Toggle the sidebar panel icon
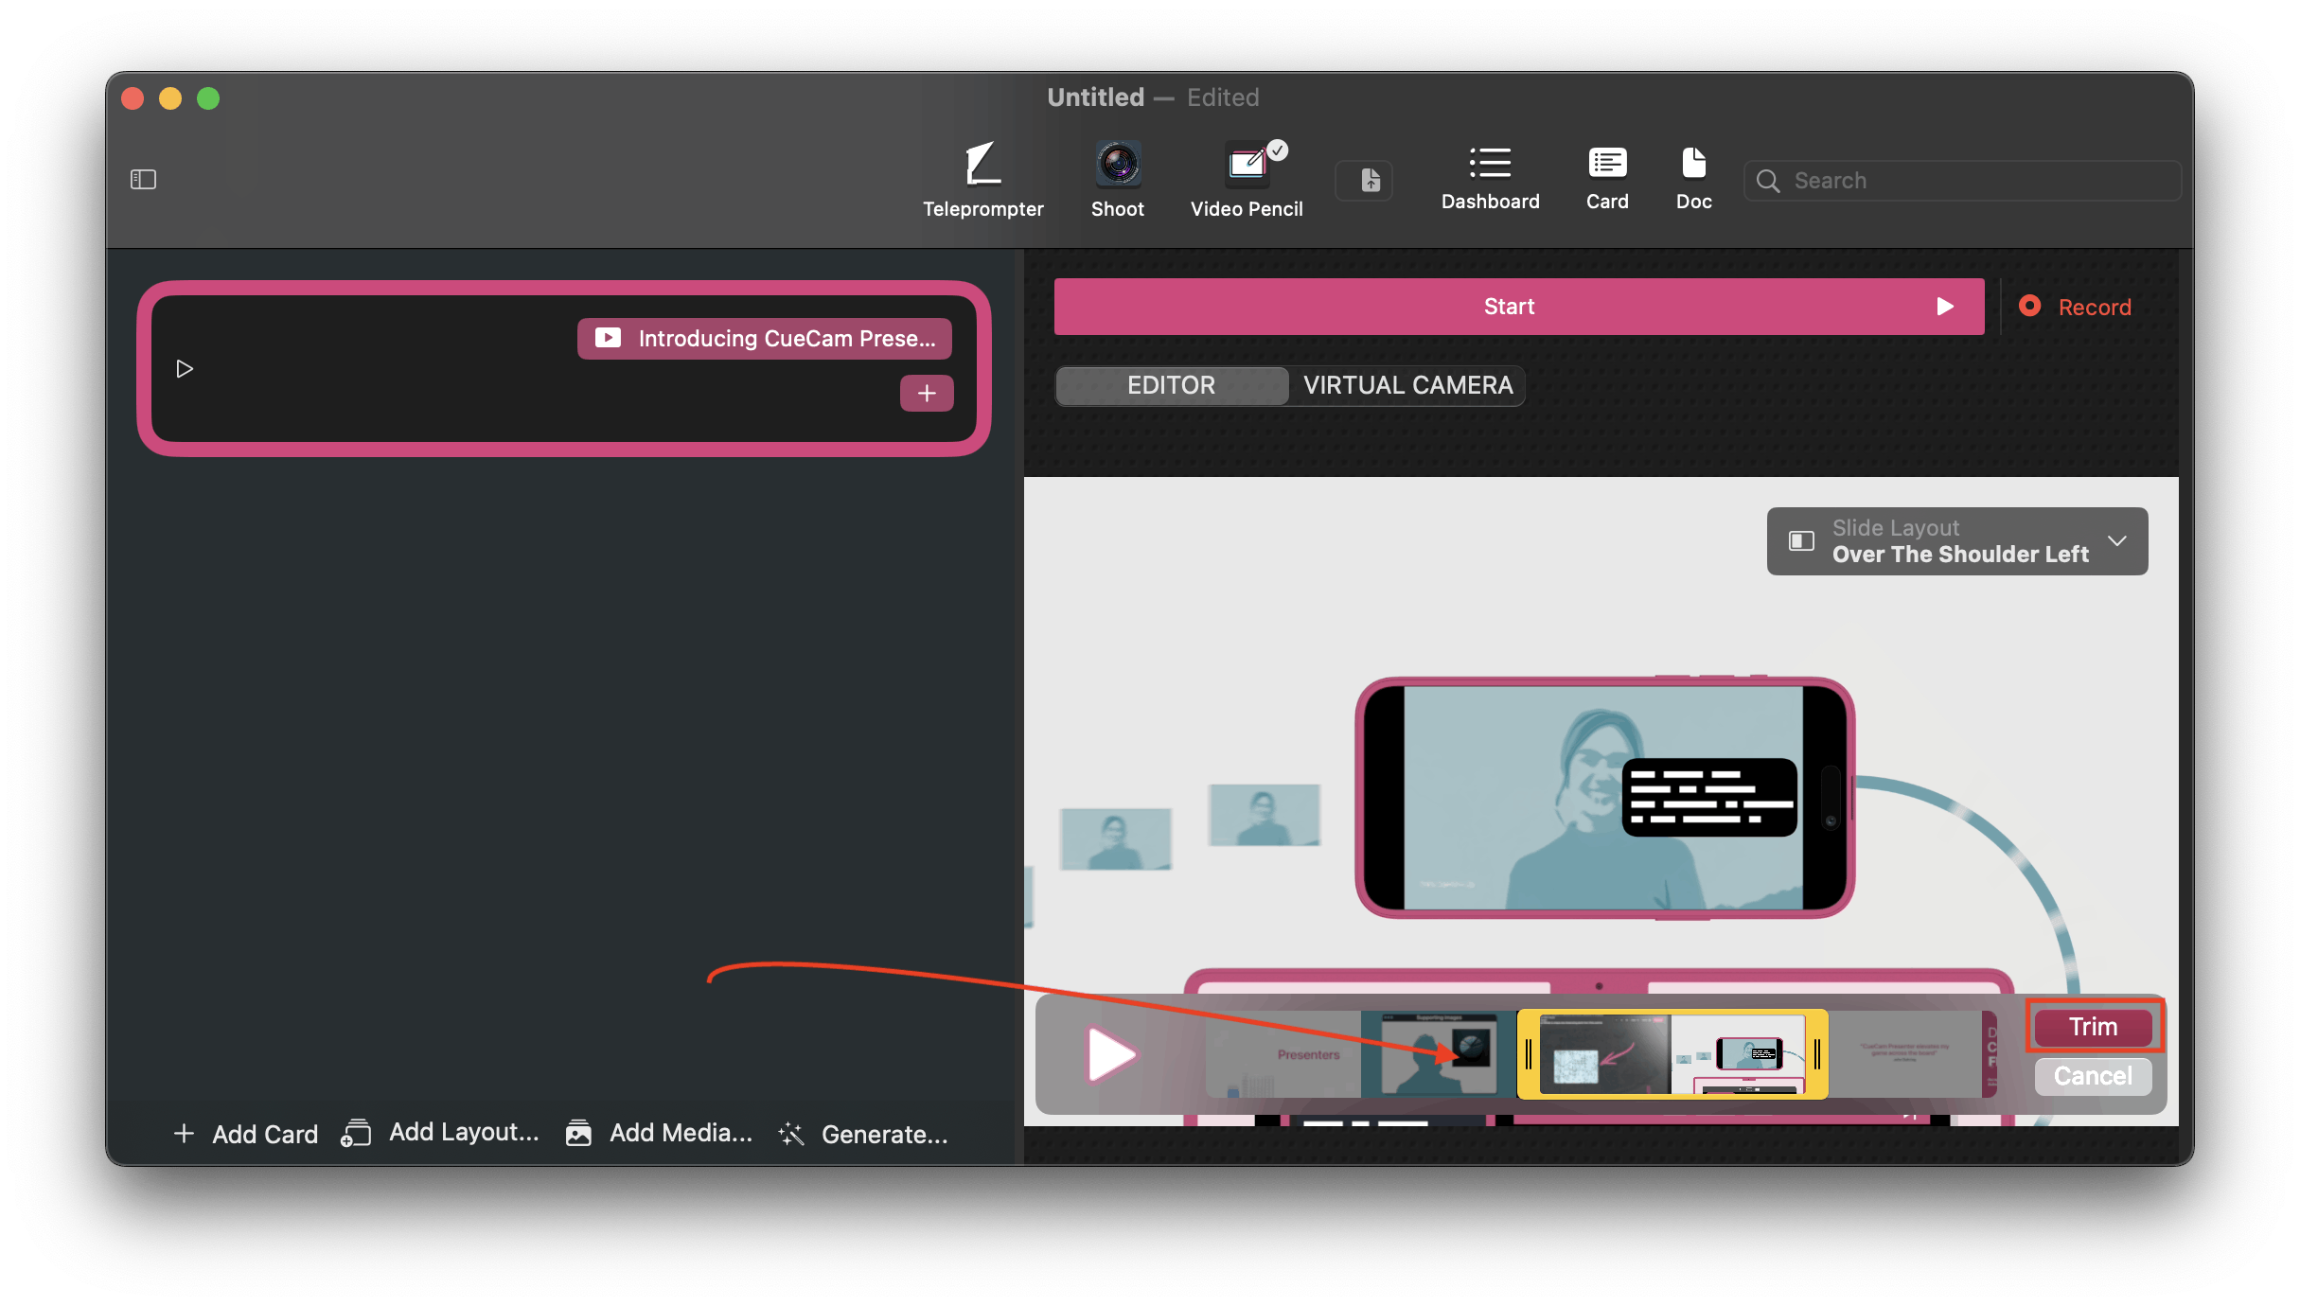 click(x=143, y=179)
